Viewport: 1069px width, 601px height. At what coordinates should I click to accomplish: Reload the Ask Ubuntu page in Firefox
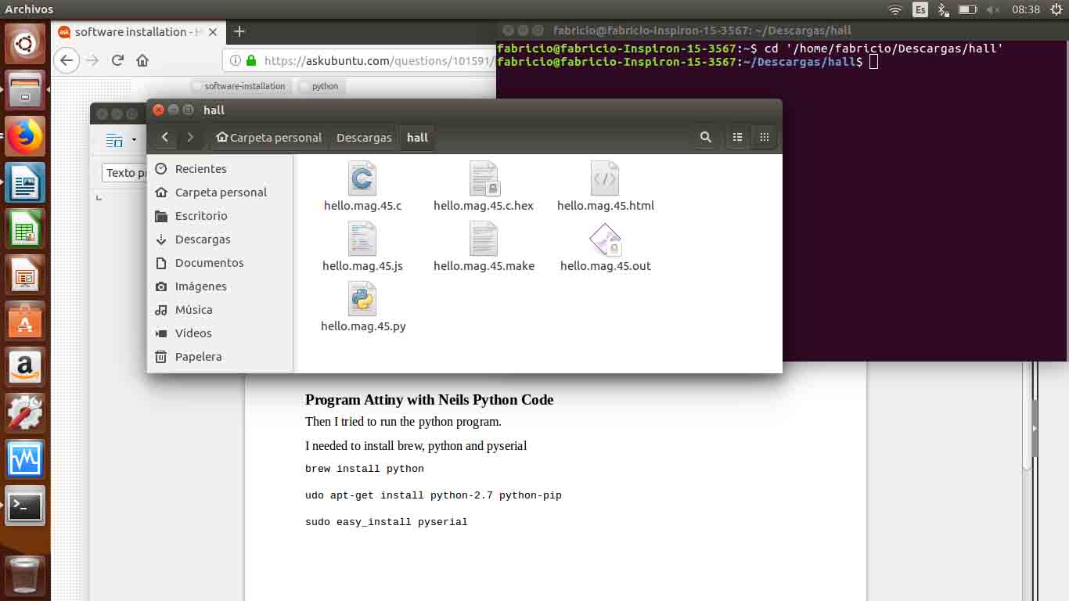pos(117,60)
